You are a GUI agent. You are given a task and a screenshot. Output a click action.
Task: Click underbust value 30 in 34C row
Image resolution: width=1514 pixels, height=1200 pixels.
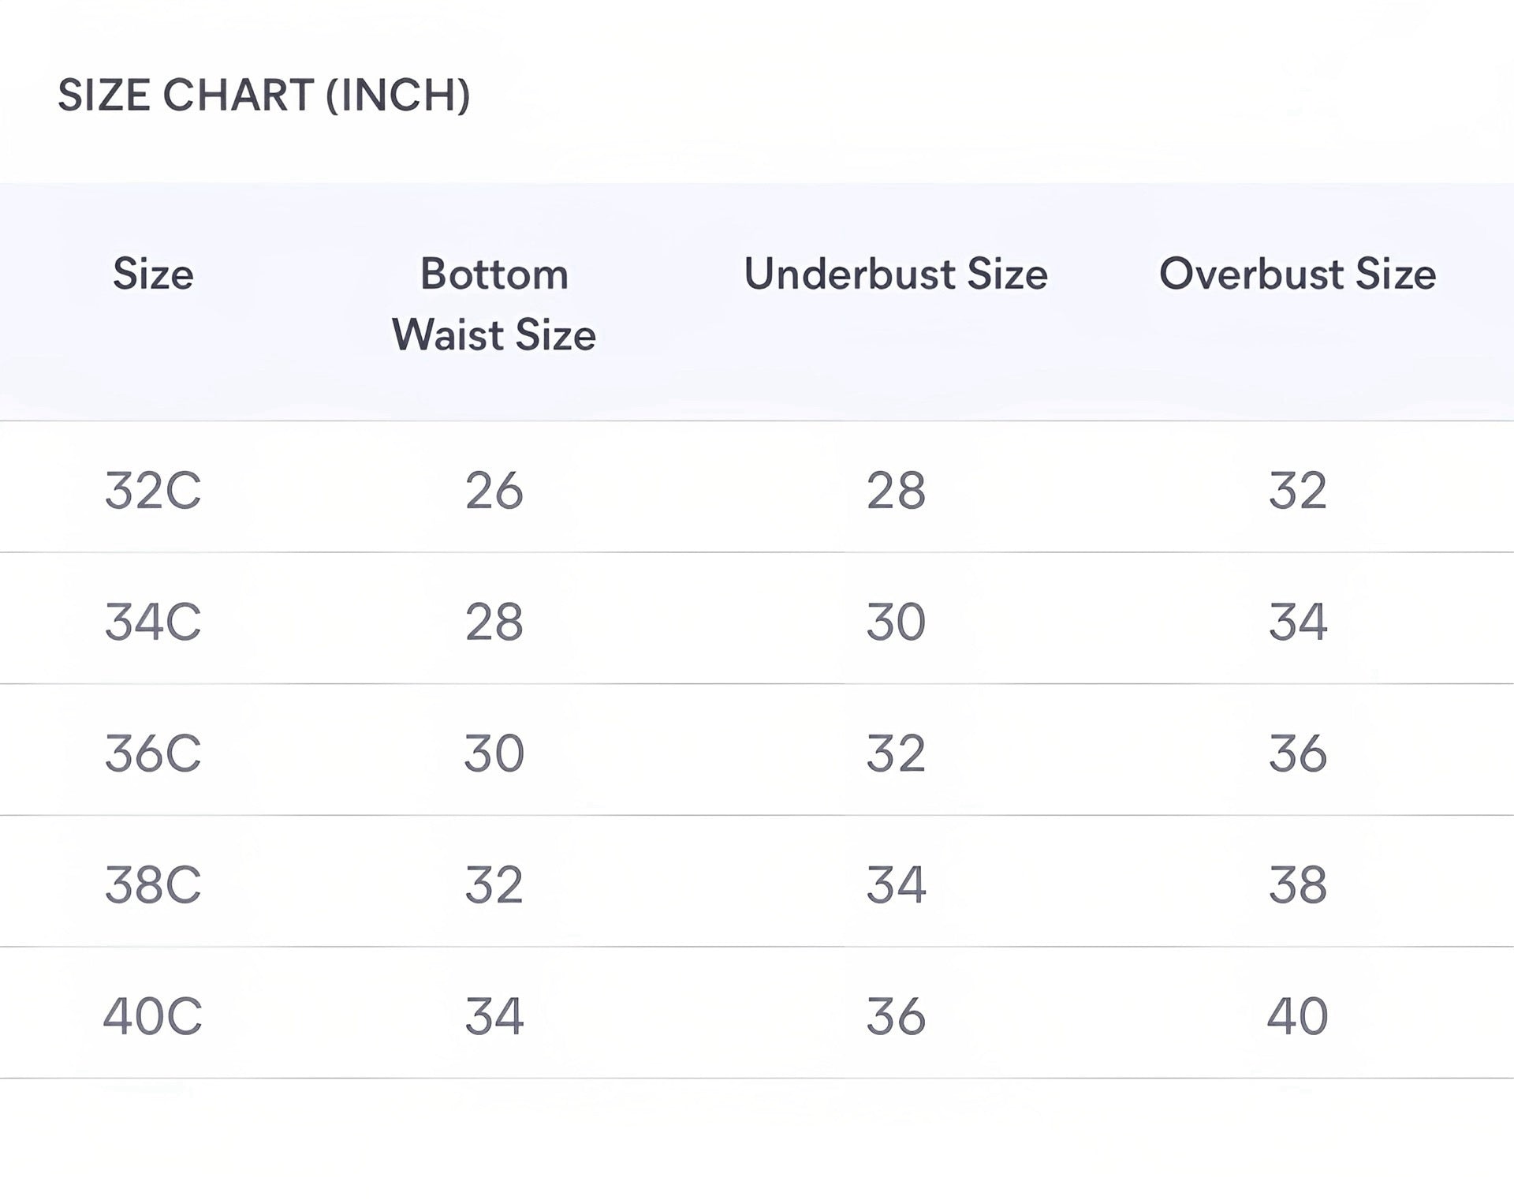pyautogui.click(x=896, y=622)
